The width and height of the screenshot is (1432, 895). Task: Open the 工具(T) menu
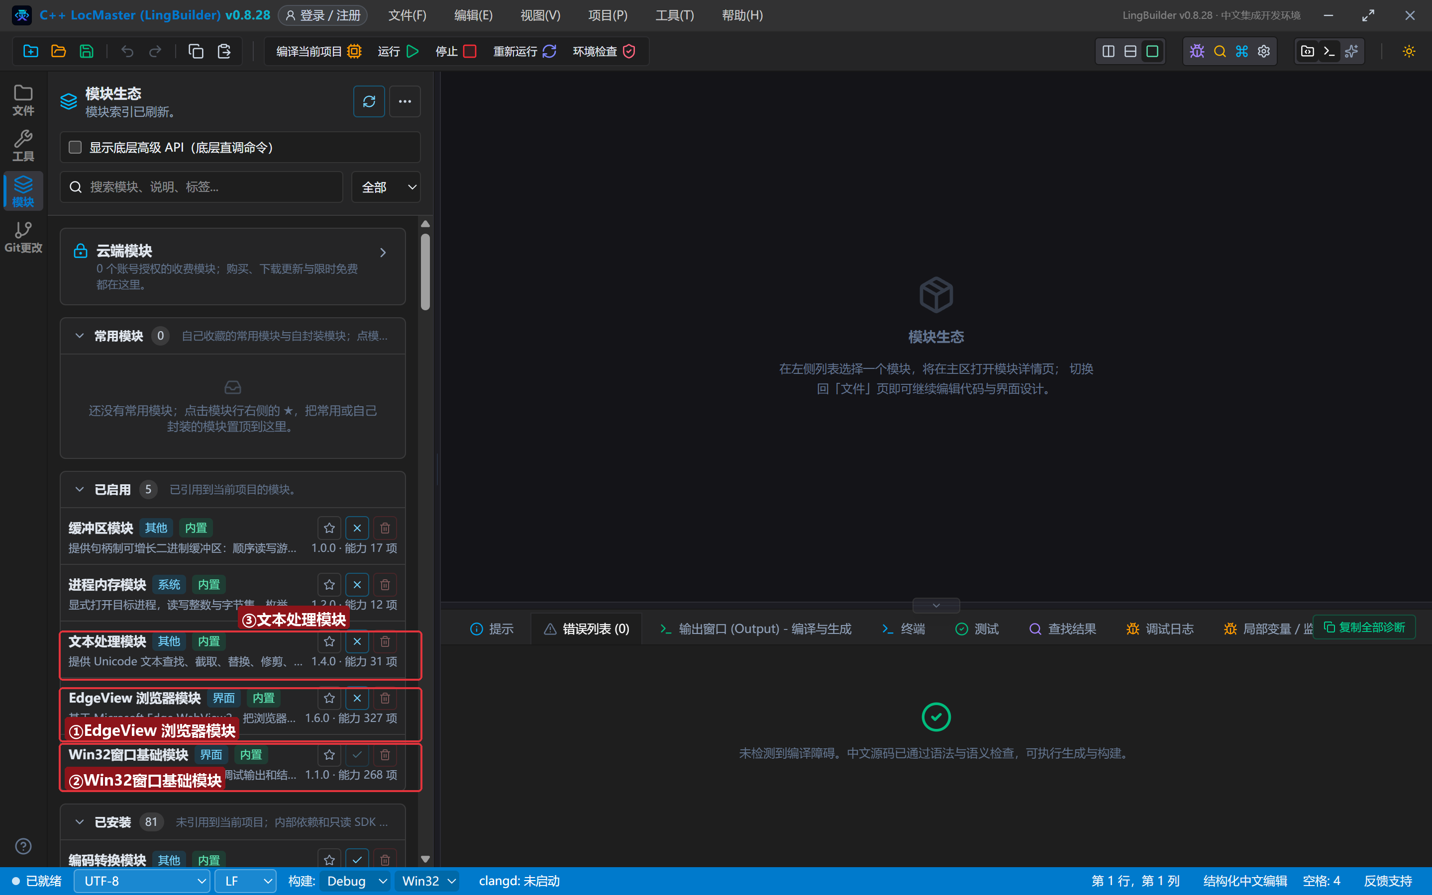[675, 15]
